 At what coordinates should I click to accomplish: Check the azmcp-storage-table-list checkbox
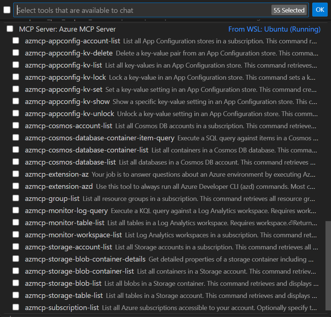(16, 295)
